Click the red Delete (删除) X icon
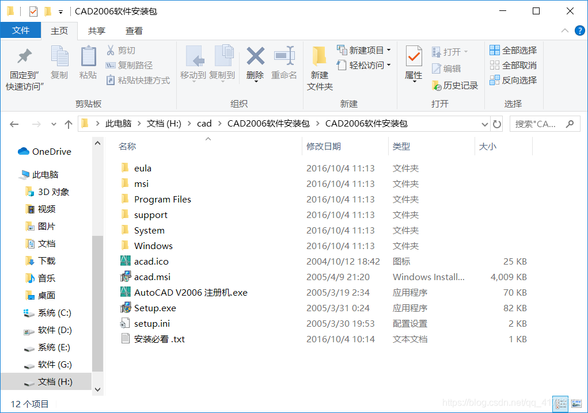This screenshot has height=413, width=588. click(255, 56)
